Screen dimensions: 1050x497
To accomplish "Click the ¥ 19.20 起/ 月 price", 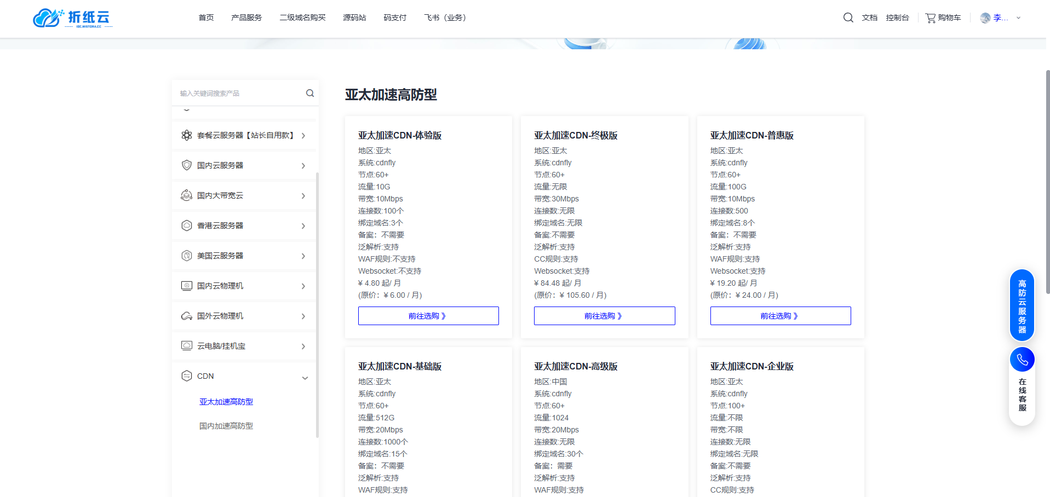I will tap(734, 283).
